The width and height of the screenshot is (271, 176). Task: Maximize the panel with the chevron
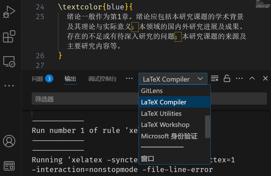pos(252,78)
